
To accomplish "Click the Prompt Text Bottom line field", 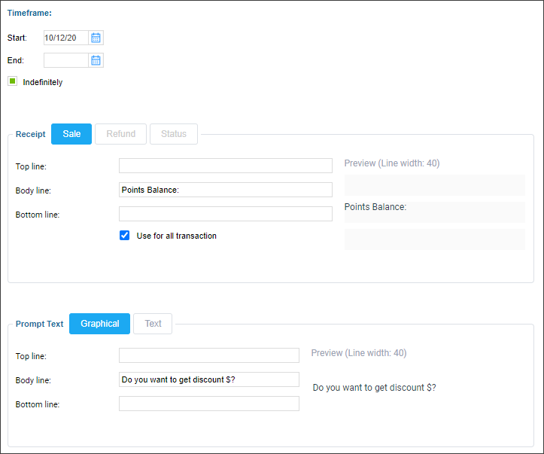I will click(209, 404).
